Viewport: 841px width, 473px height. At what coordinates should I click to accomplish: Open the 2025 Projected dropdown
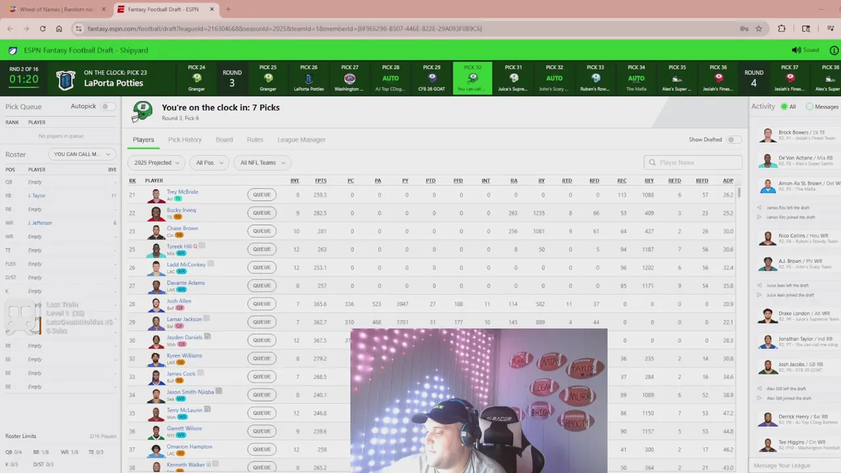[157, 163]
